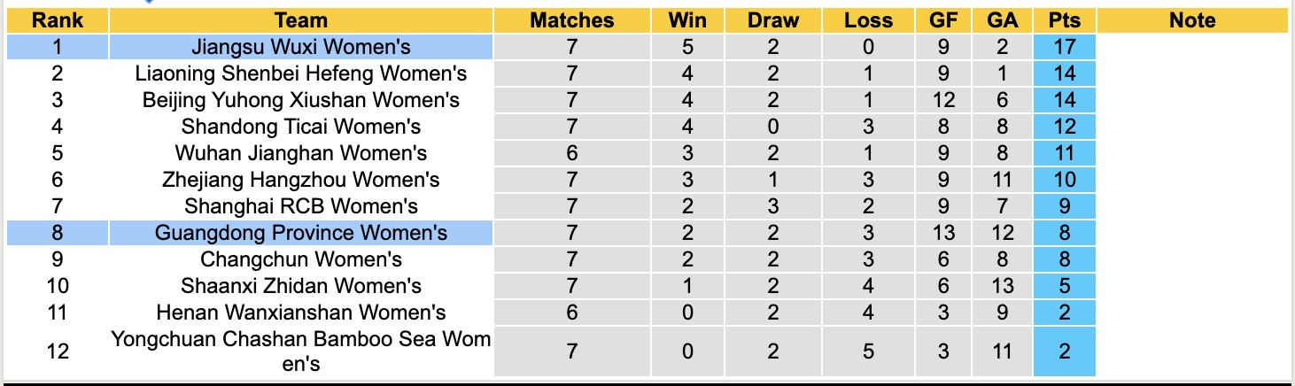Click the Note column header
Viewport: 1295px width, 386px height.
pyautogui.click(x=1192, y=20)
